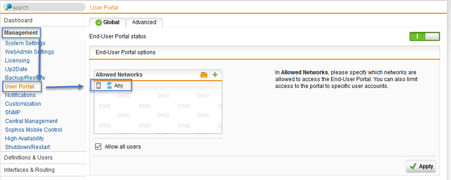Collapse the Management menu section
451x180 pixels.
point(21,33)
